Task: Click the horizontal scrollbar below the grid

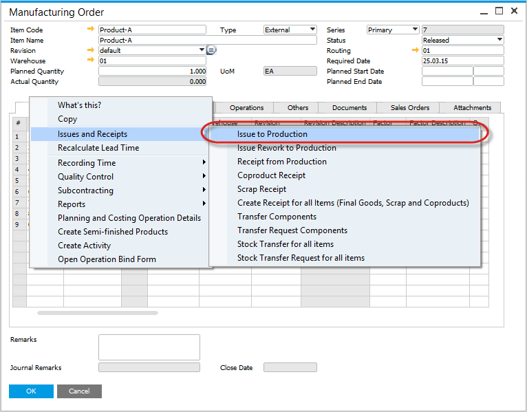Action: [97, 313]
